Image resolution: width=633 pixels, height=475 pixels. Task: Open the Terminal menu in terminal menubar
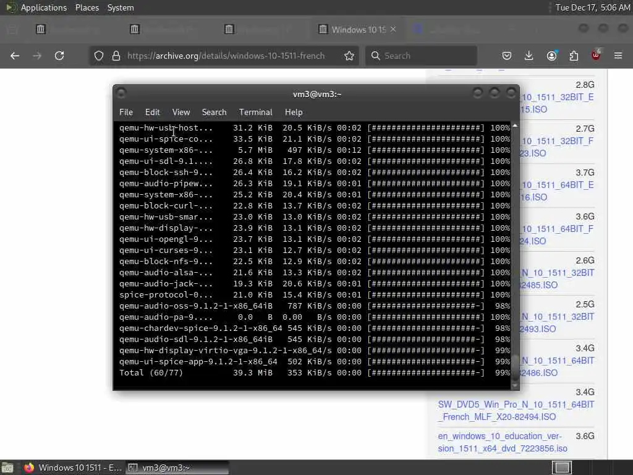click(255, 113)
